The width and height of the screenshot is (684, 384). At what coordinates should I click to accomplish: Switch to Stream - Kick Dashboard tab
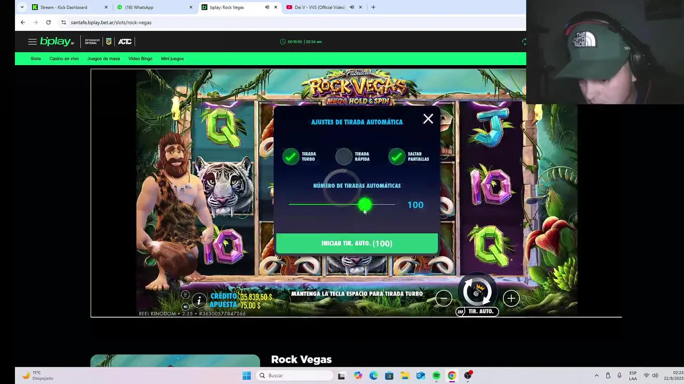click(x=64, y=7)
